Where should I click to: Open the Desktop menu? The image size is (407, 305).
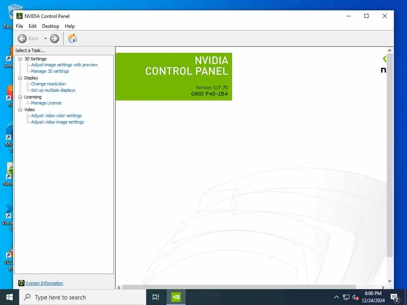[x=50, y=26]
